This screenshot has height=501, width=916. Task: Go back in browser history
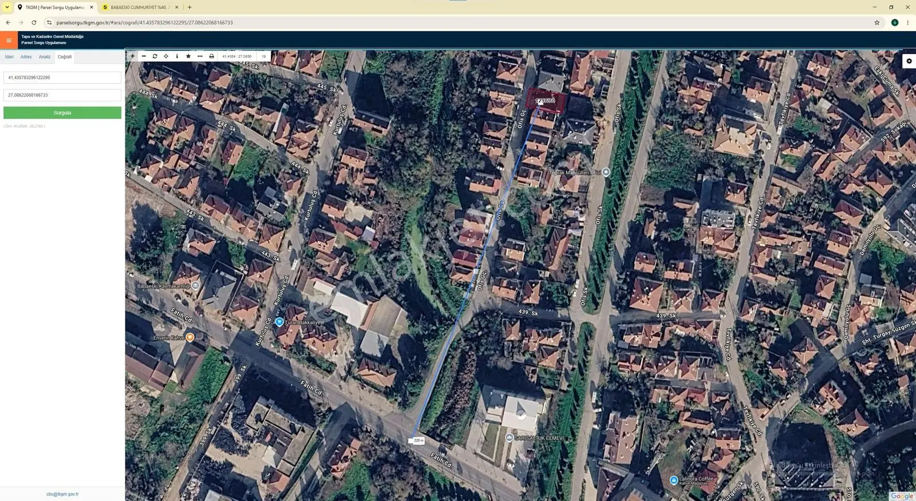8,22
